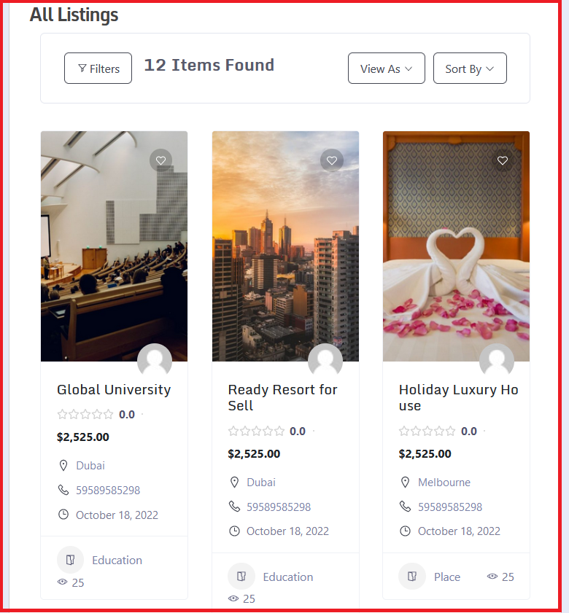This screenshot has width=569, height=613.
Task: Click Education category icon under Ready Resort
Action: (241, 577)
